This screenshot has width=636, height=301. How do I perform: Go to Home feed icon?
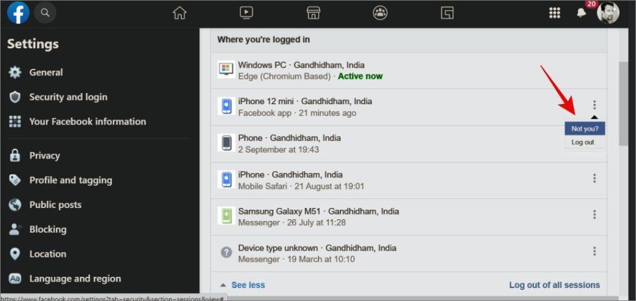click(179, 13)
